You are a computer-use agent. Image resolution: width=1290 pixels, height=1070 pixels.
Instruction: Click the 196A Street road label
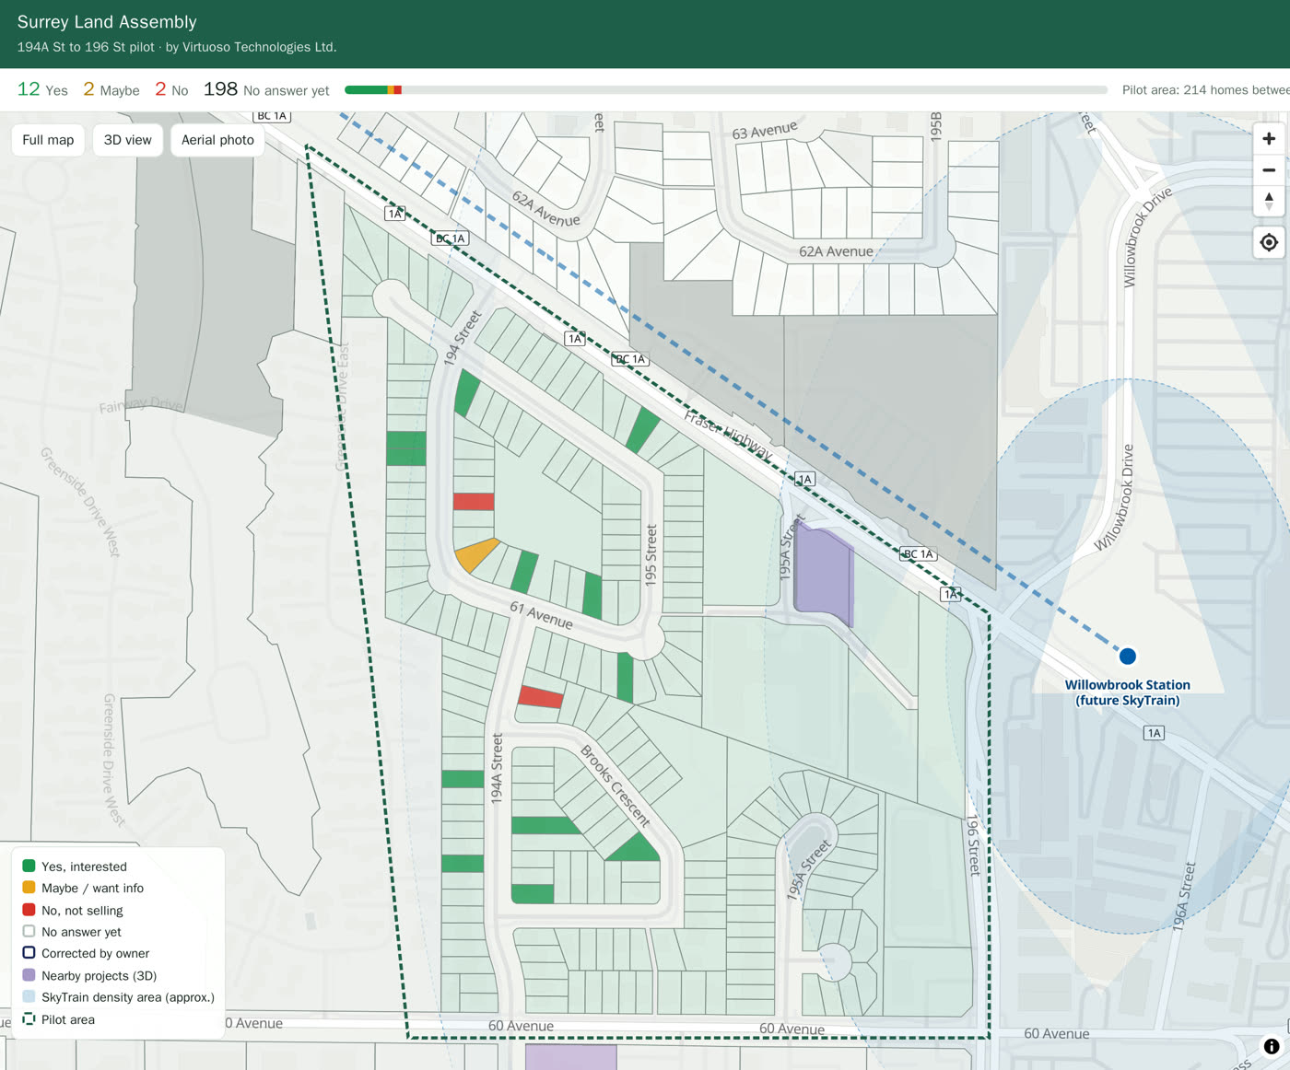1183,897
